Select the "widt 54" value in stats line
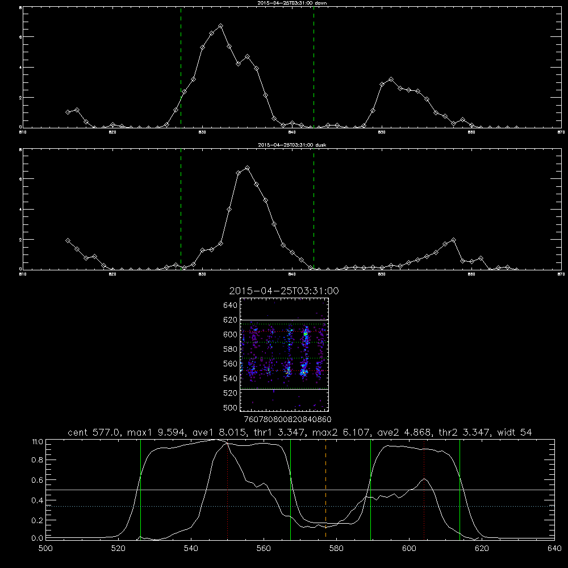Screen dimensions: 568x568 514,432
